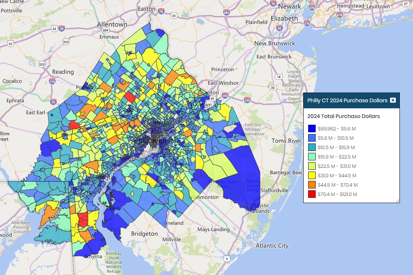This screenshot has height=275, width=413.
Task: Click the East Earl label
Action: pyautogui.click(x=36, y=112)
